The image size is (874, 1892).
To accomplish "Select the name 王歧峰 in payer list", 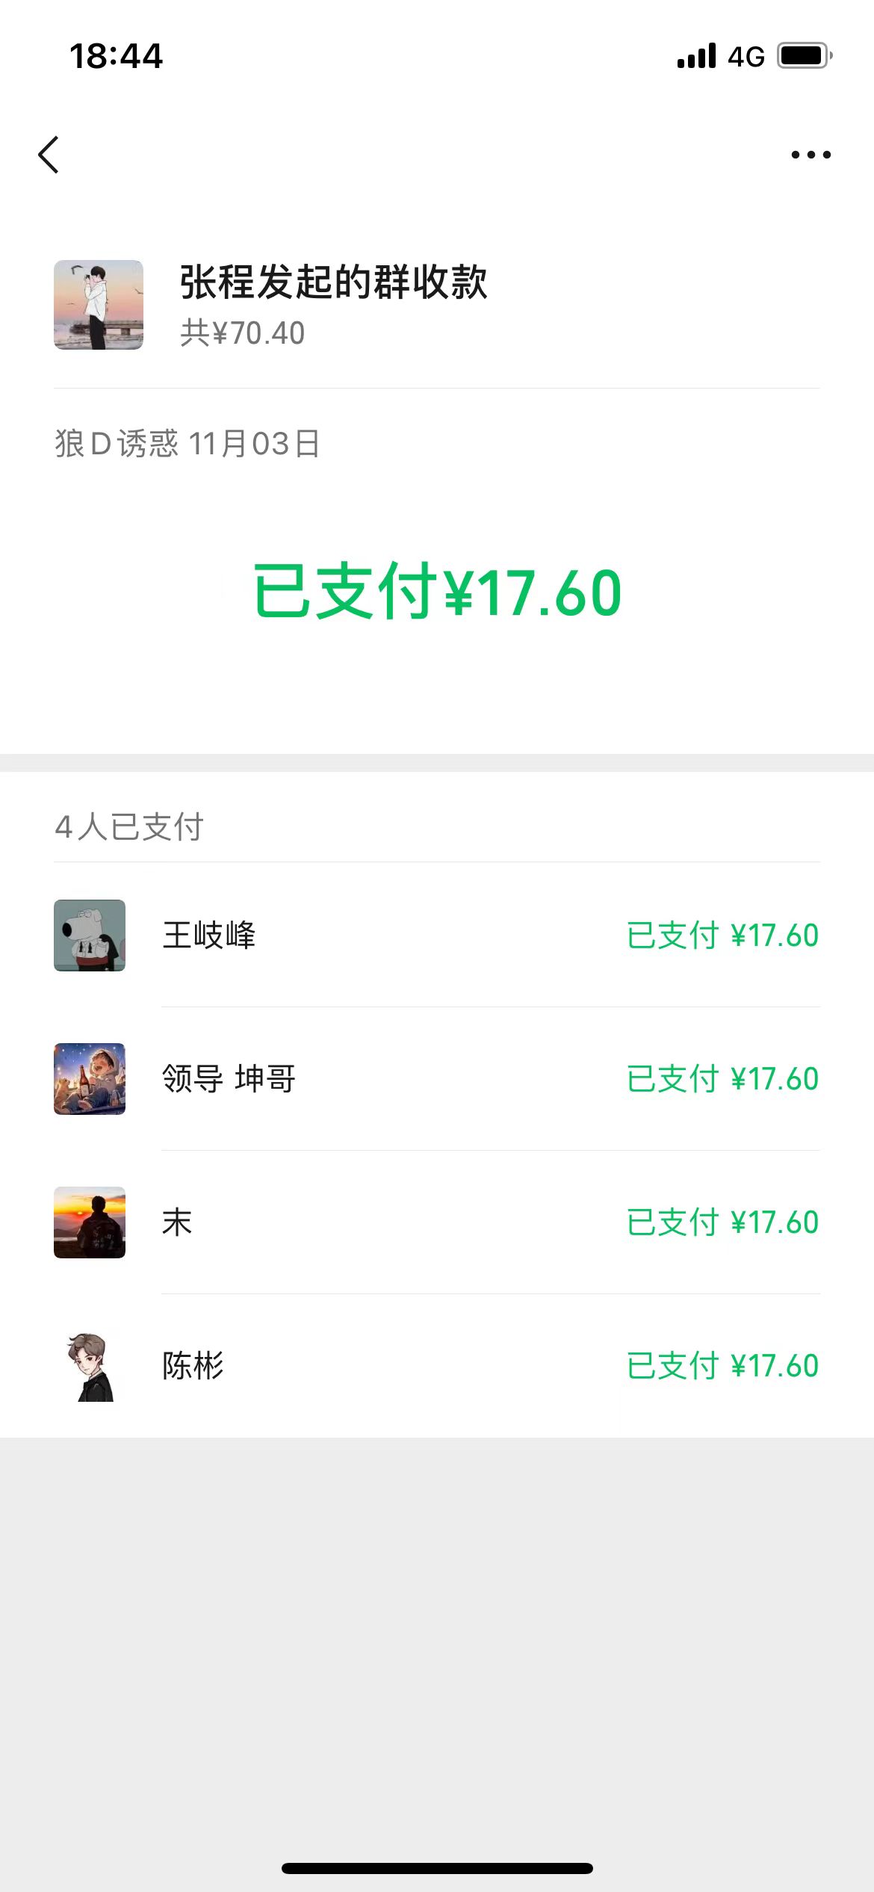I will pyautogui.click(x=209, y=936).
